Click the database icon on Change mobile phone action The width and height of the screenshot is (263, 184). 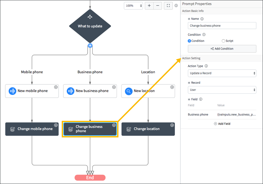[12, 129]
